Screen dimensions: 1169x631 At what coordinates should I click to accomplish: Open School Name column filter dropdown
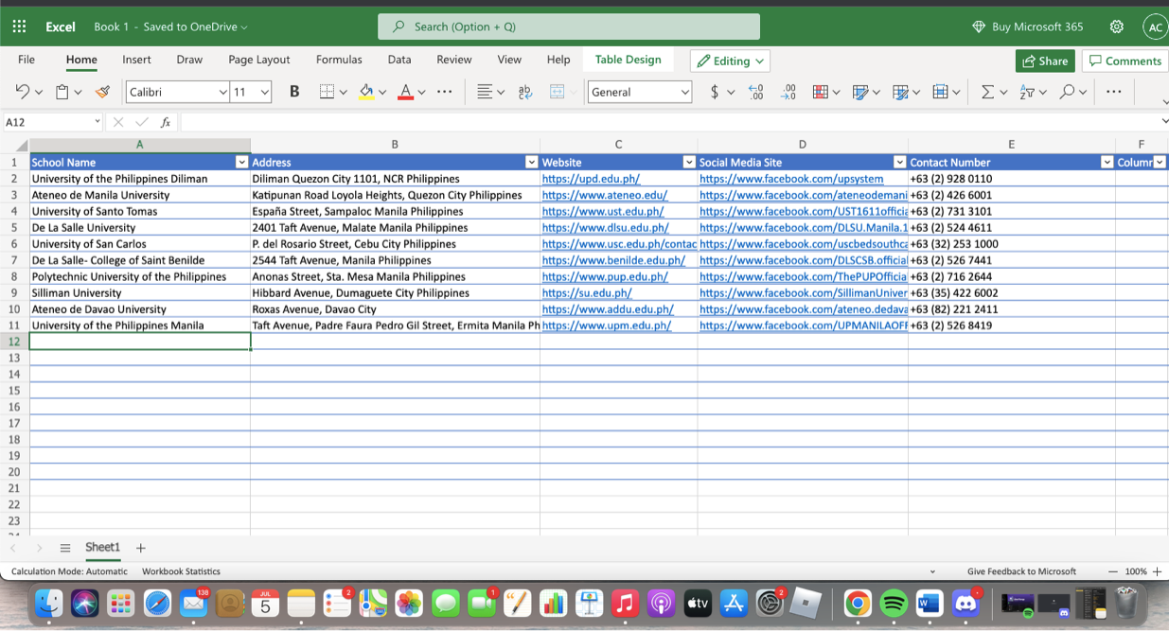(x=241, y=163)
